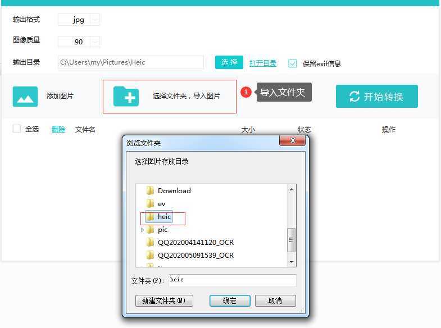
Task: Expand the pic folder tree arrow
Action: [142, 230]
